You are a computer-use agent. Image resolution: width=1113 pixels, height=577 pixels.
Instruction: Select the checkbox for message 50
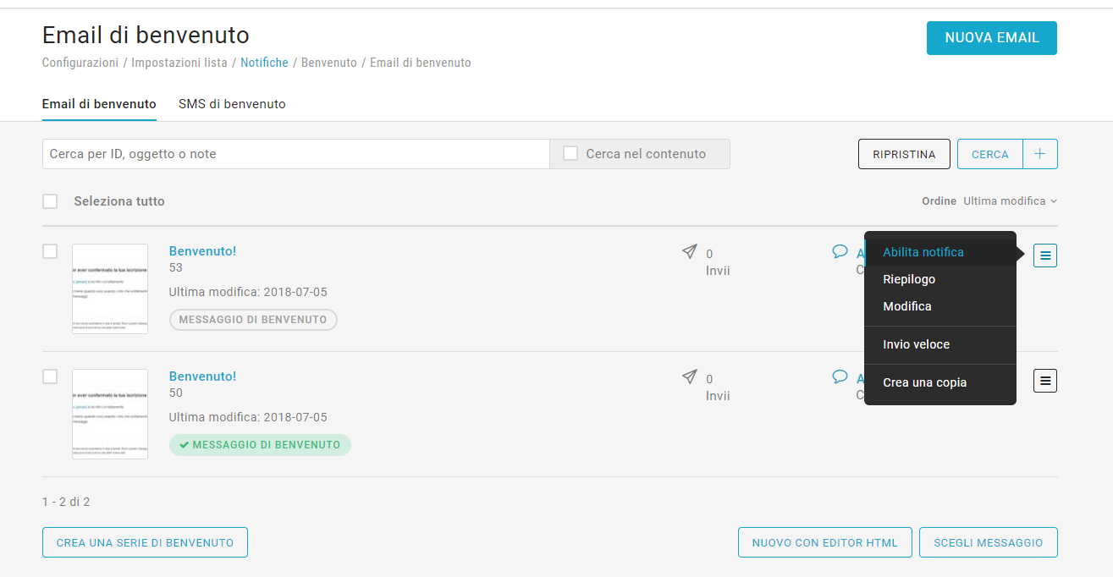(50, 376)
